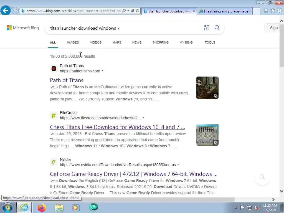
Task: Click inside the Bing search box
Action: pyautogui.click(x=125, y=28)
